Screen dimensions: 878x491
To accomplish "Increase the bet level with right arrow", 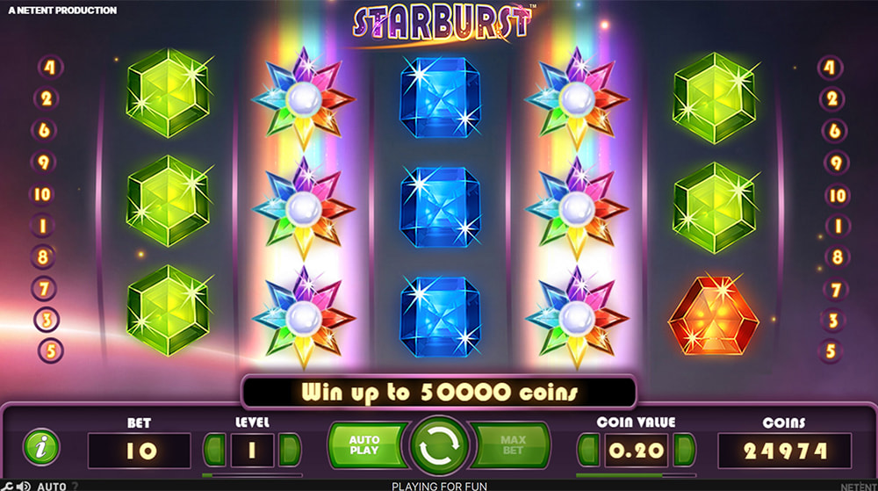I will tap(289, 449).
